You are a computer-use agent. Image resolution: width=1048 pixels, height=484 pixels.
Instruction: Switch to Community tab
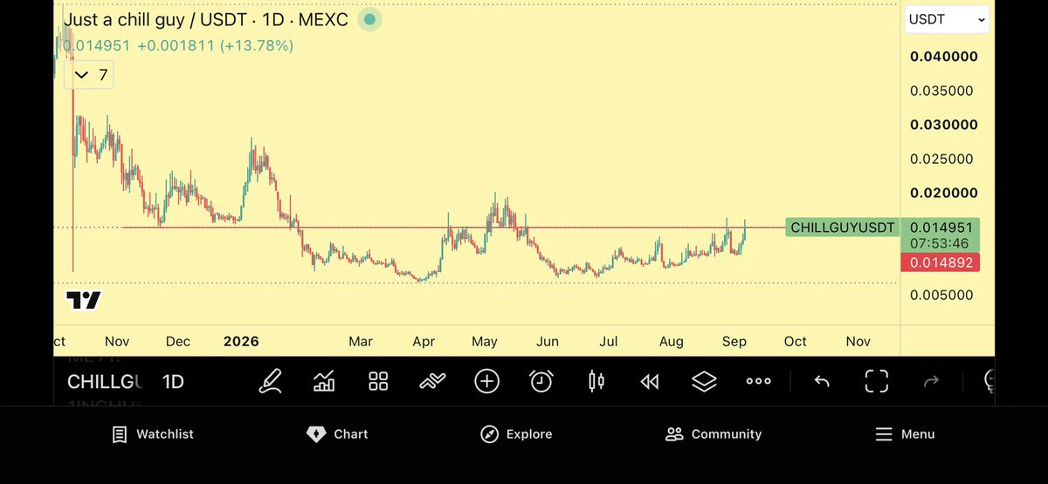[714, 434]
